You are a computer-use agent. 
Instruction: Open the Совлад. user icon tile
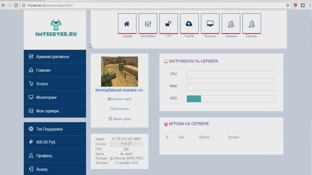(252, 24)
